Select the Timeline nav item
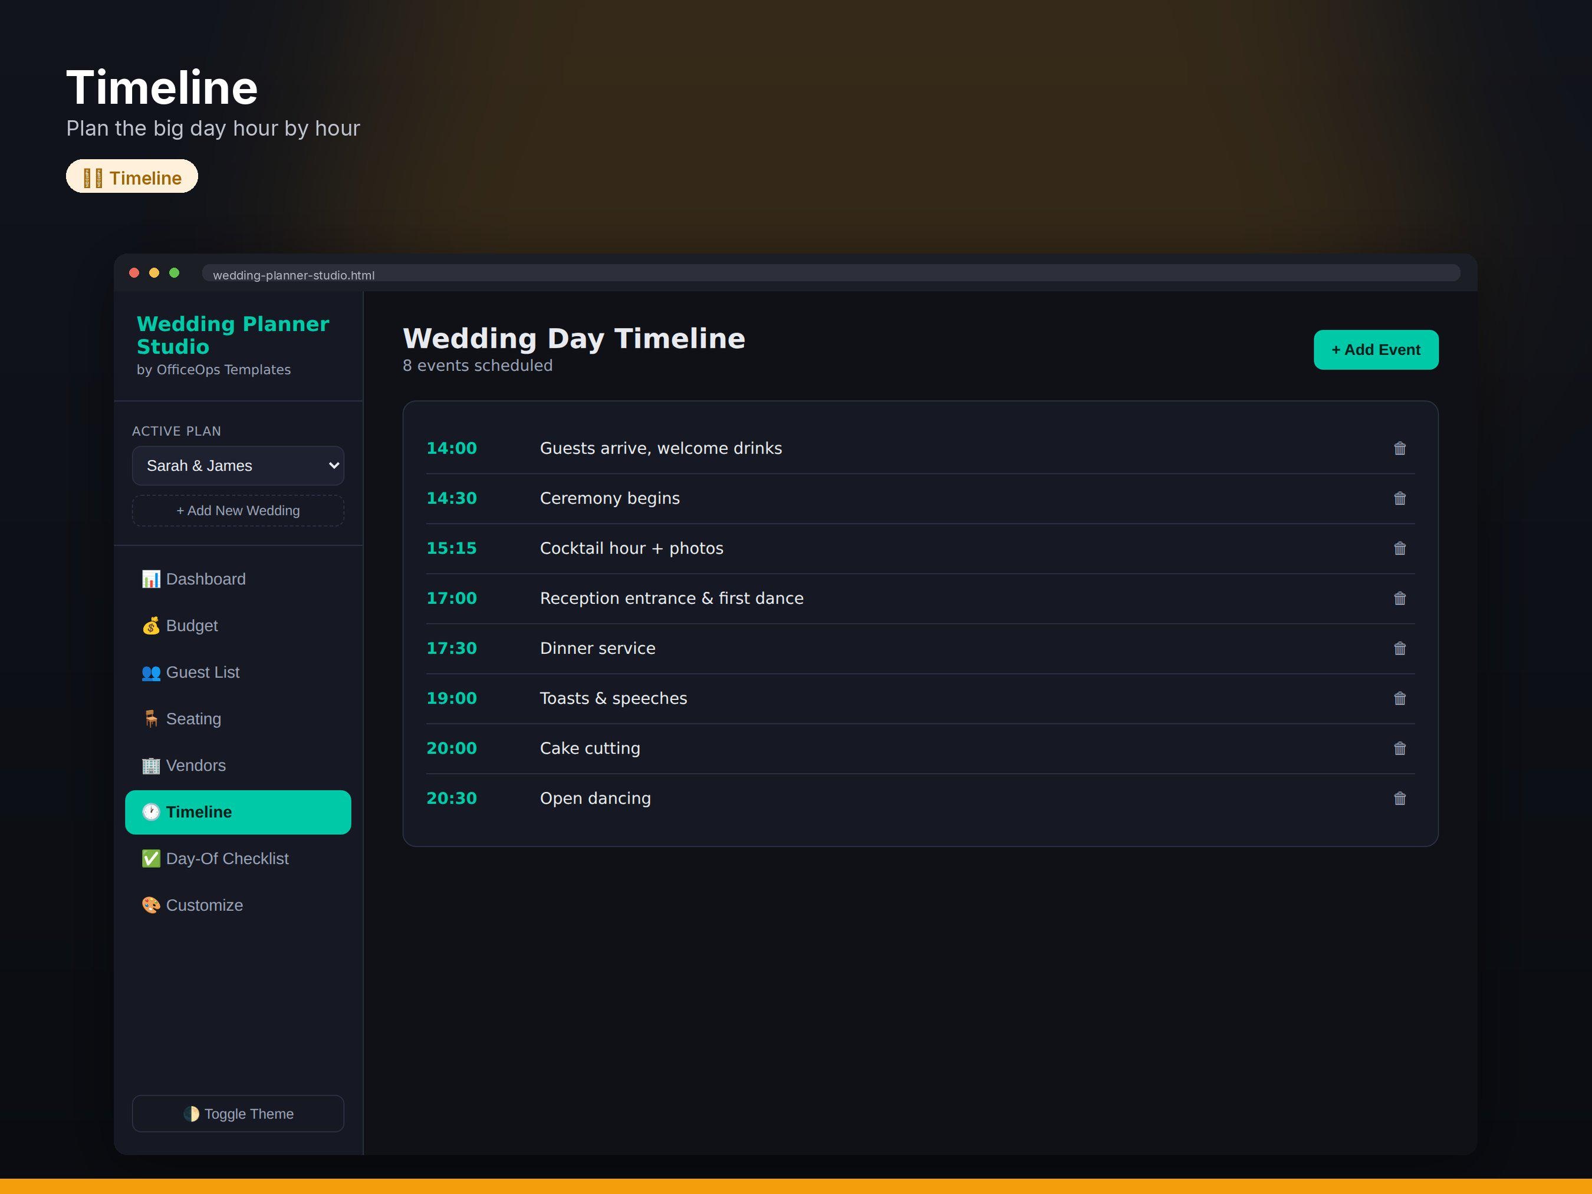1592x1194 pixels. pos(238,812)
